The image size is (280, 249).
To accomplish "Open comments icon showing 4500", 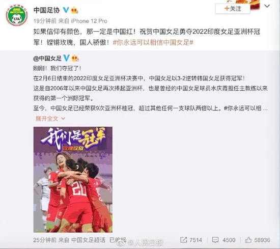I will pos(215,240).
